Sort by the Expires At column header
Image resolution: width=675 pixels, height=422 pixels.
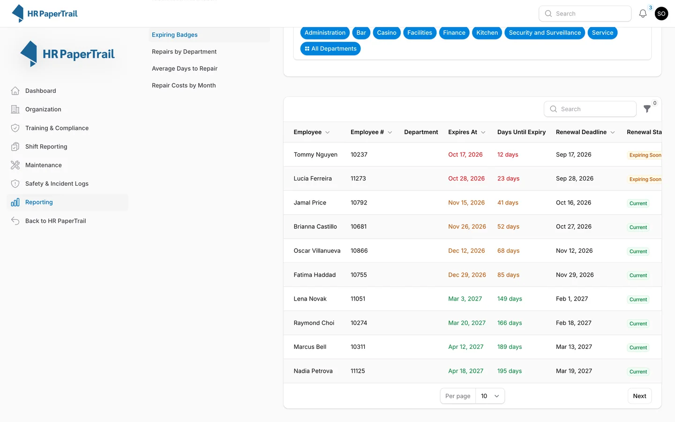(467, 132)
